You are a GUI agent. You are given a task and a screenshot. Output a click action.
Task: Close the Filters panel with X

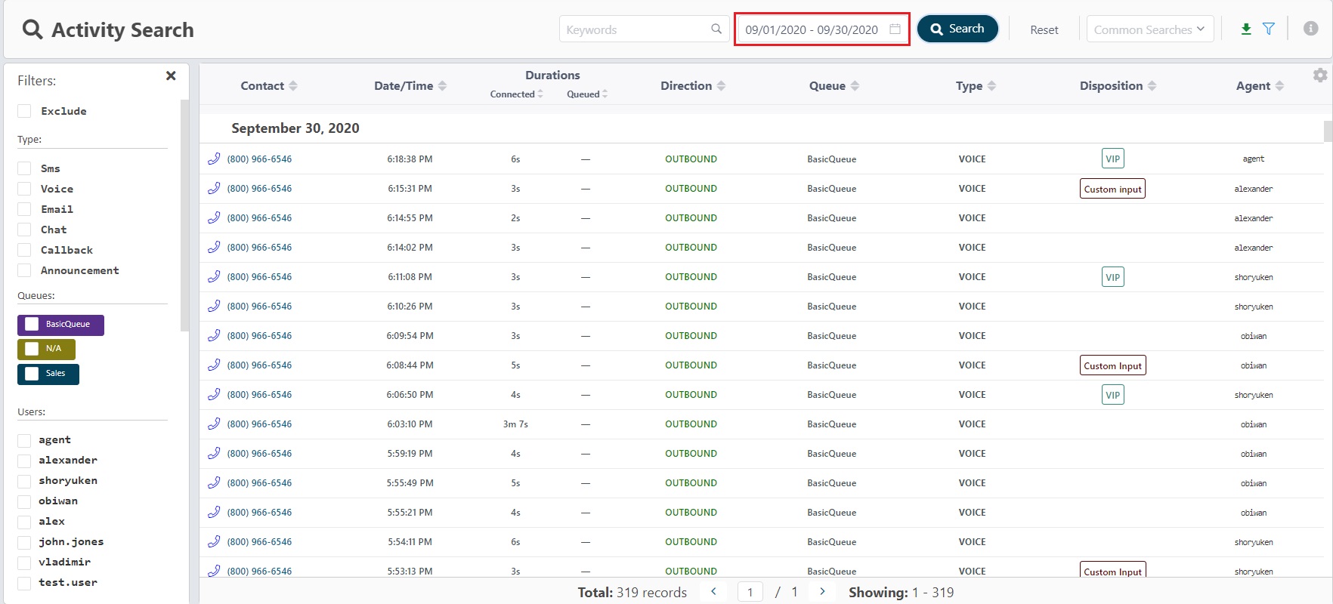pos(171,75)
